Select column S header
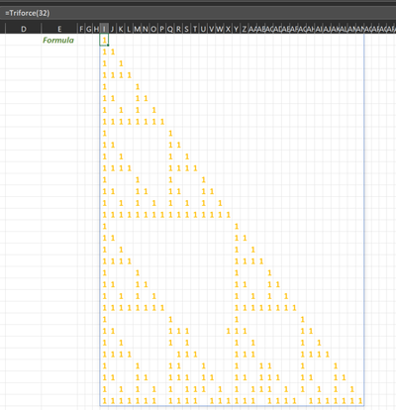This screenshot has width=396, height=410. [186, 29]
